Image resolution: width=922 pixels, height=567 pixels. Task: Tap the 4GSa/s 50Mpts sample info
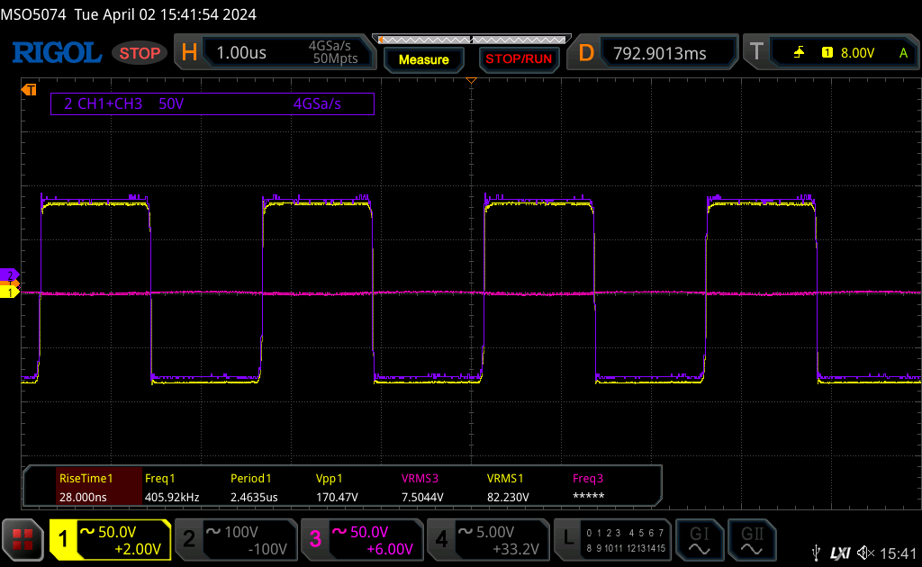[x=333, y=52]
